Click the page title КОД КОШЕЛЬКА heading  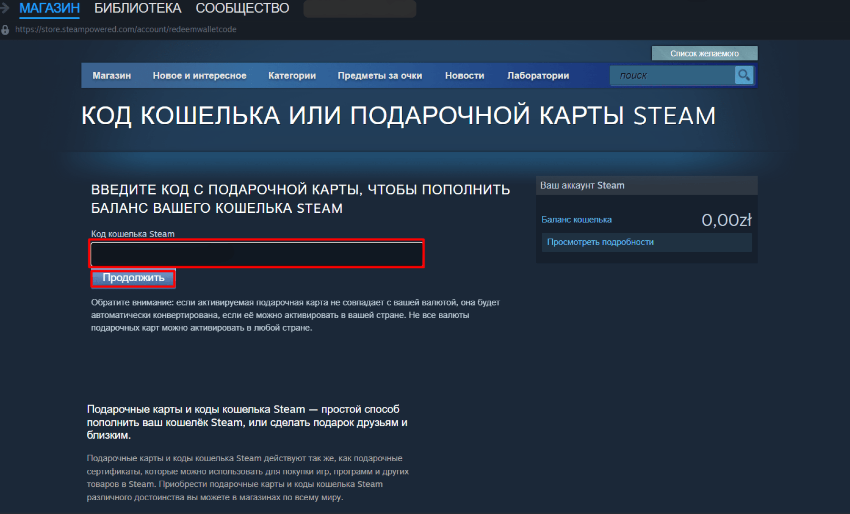(398, 116)
